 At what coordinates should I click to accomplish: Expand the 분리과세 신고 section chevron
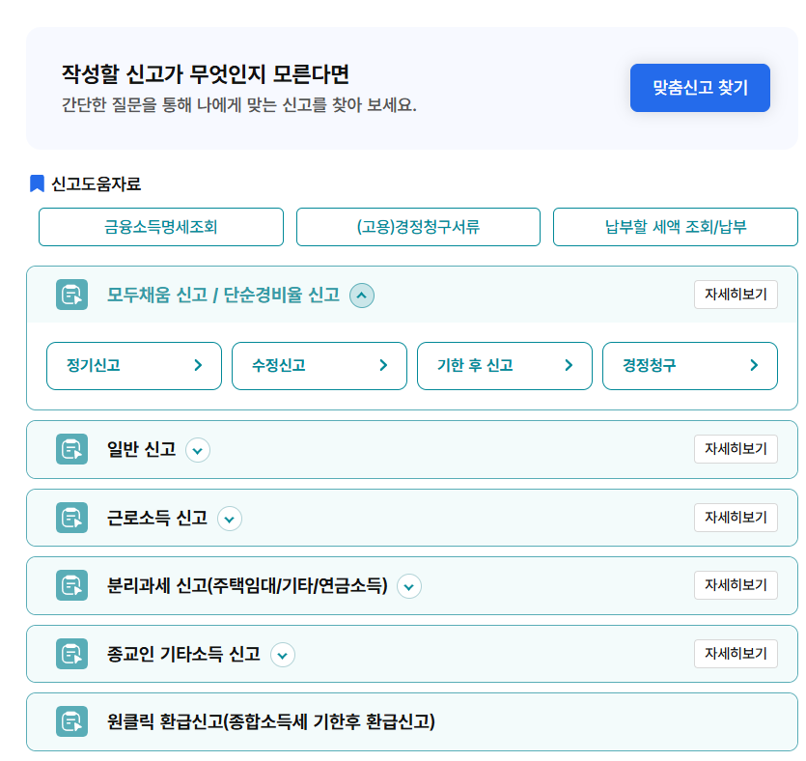[x=409, y=587]
